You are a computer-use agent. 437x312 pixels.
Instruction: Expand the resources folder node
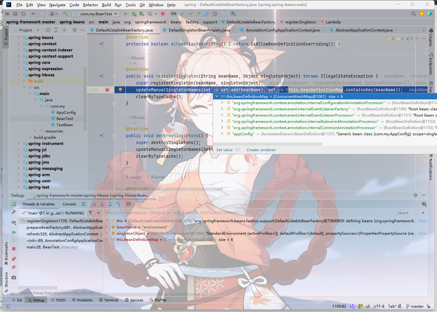point(35,131)
